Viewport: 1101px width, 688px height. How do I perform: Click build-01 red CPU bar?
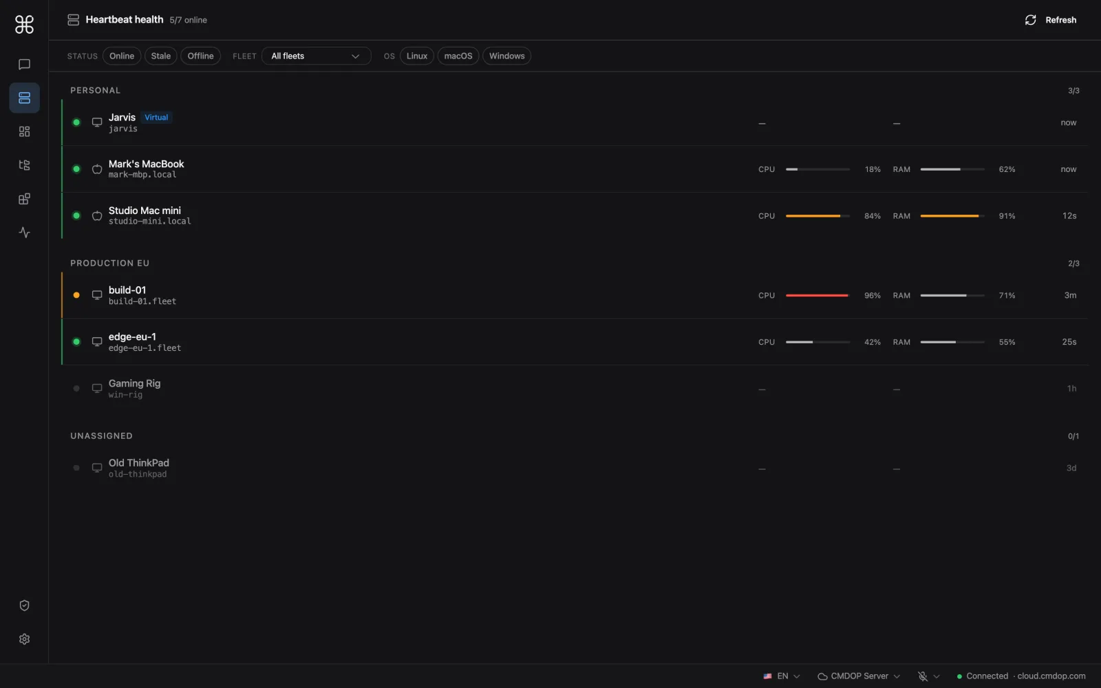click(817, 295)
